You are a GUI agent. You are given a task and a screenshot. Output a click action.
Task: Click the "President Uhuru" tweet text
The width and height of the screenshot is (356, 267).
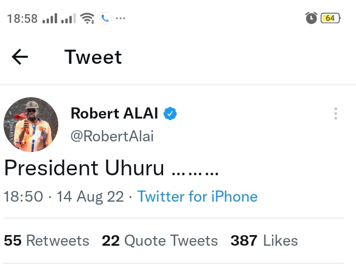click(x=111, y=169)
